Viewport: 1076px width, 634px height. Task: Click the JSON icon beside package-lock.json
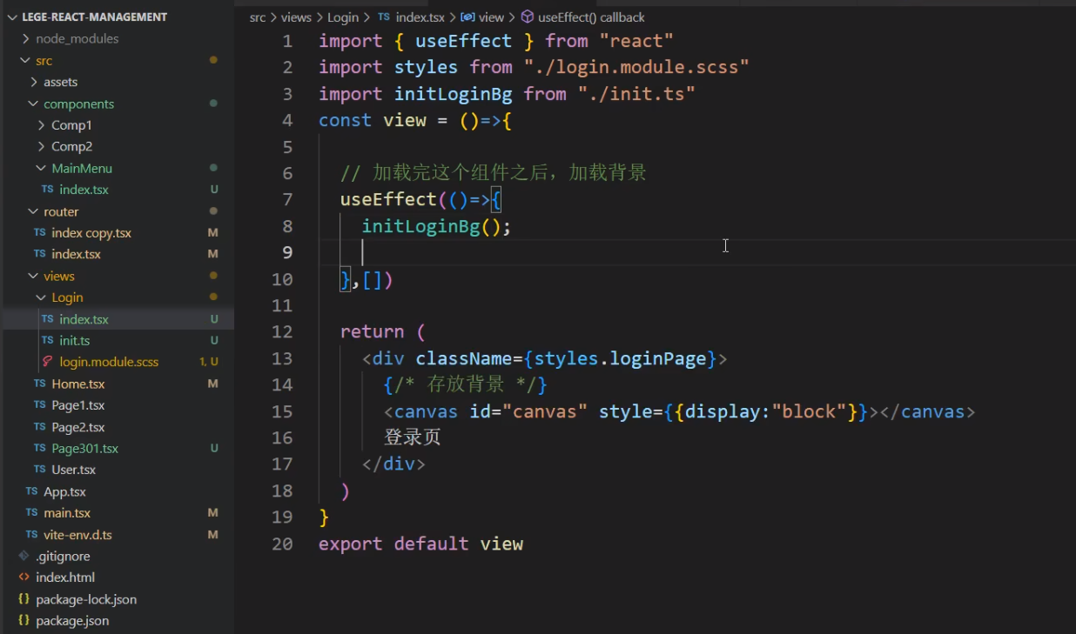(x=24, y=599)
